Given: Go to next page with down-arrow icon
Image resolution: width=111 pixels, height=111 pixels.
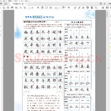Looking at the screenshot, I should click(25, 8).
